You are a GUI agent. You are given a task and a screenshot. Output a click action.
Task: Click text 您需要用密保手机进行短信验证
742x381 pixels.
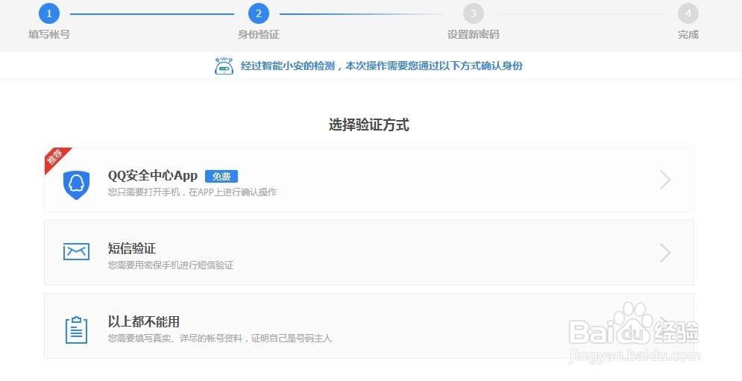(x=170, y=265)
